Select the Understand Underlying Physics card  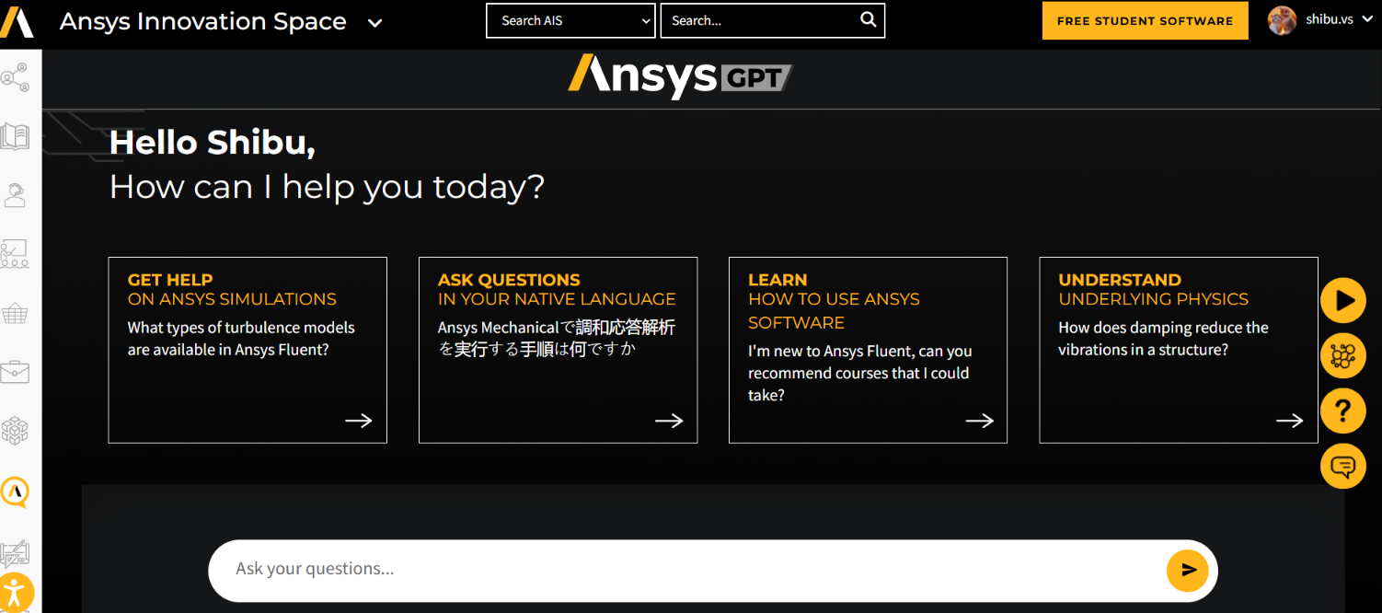coord(1178,350)
